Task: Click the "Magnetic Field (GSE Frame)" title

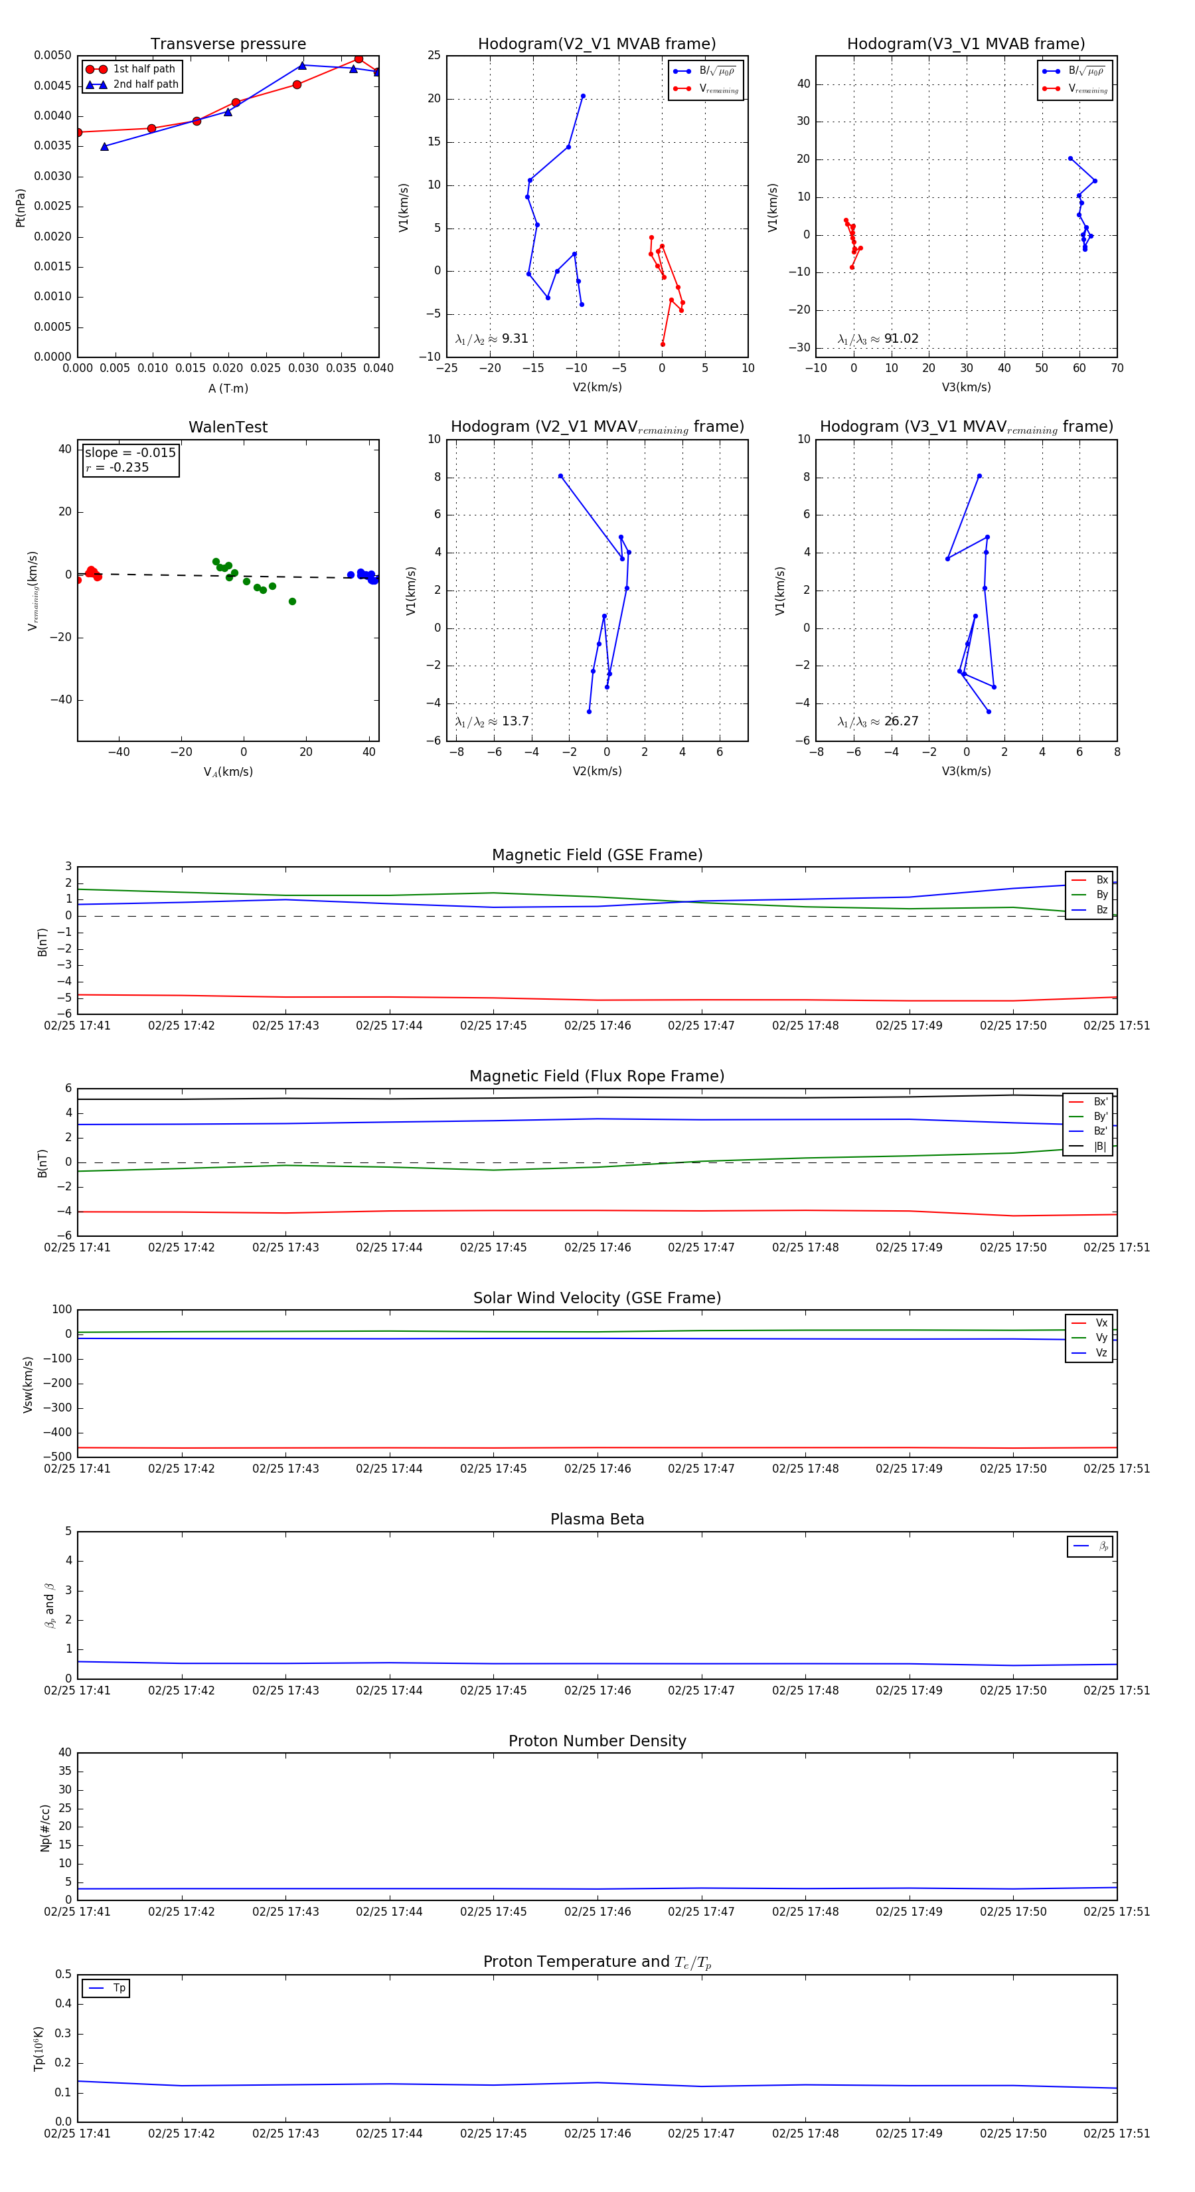Action: (597, 855)
